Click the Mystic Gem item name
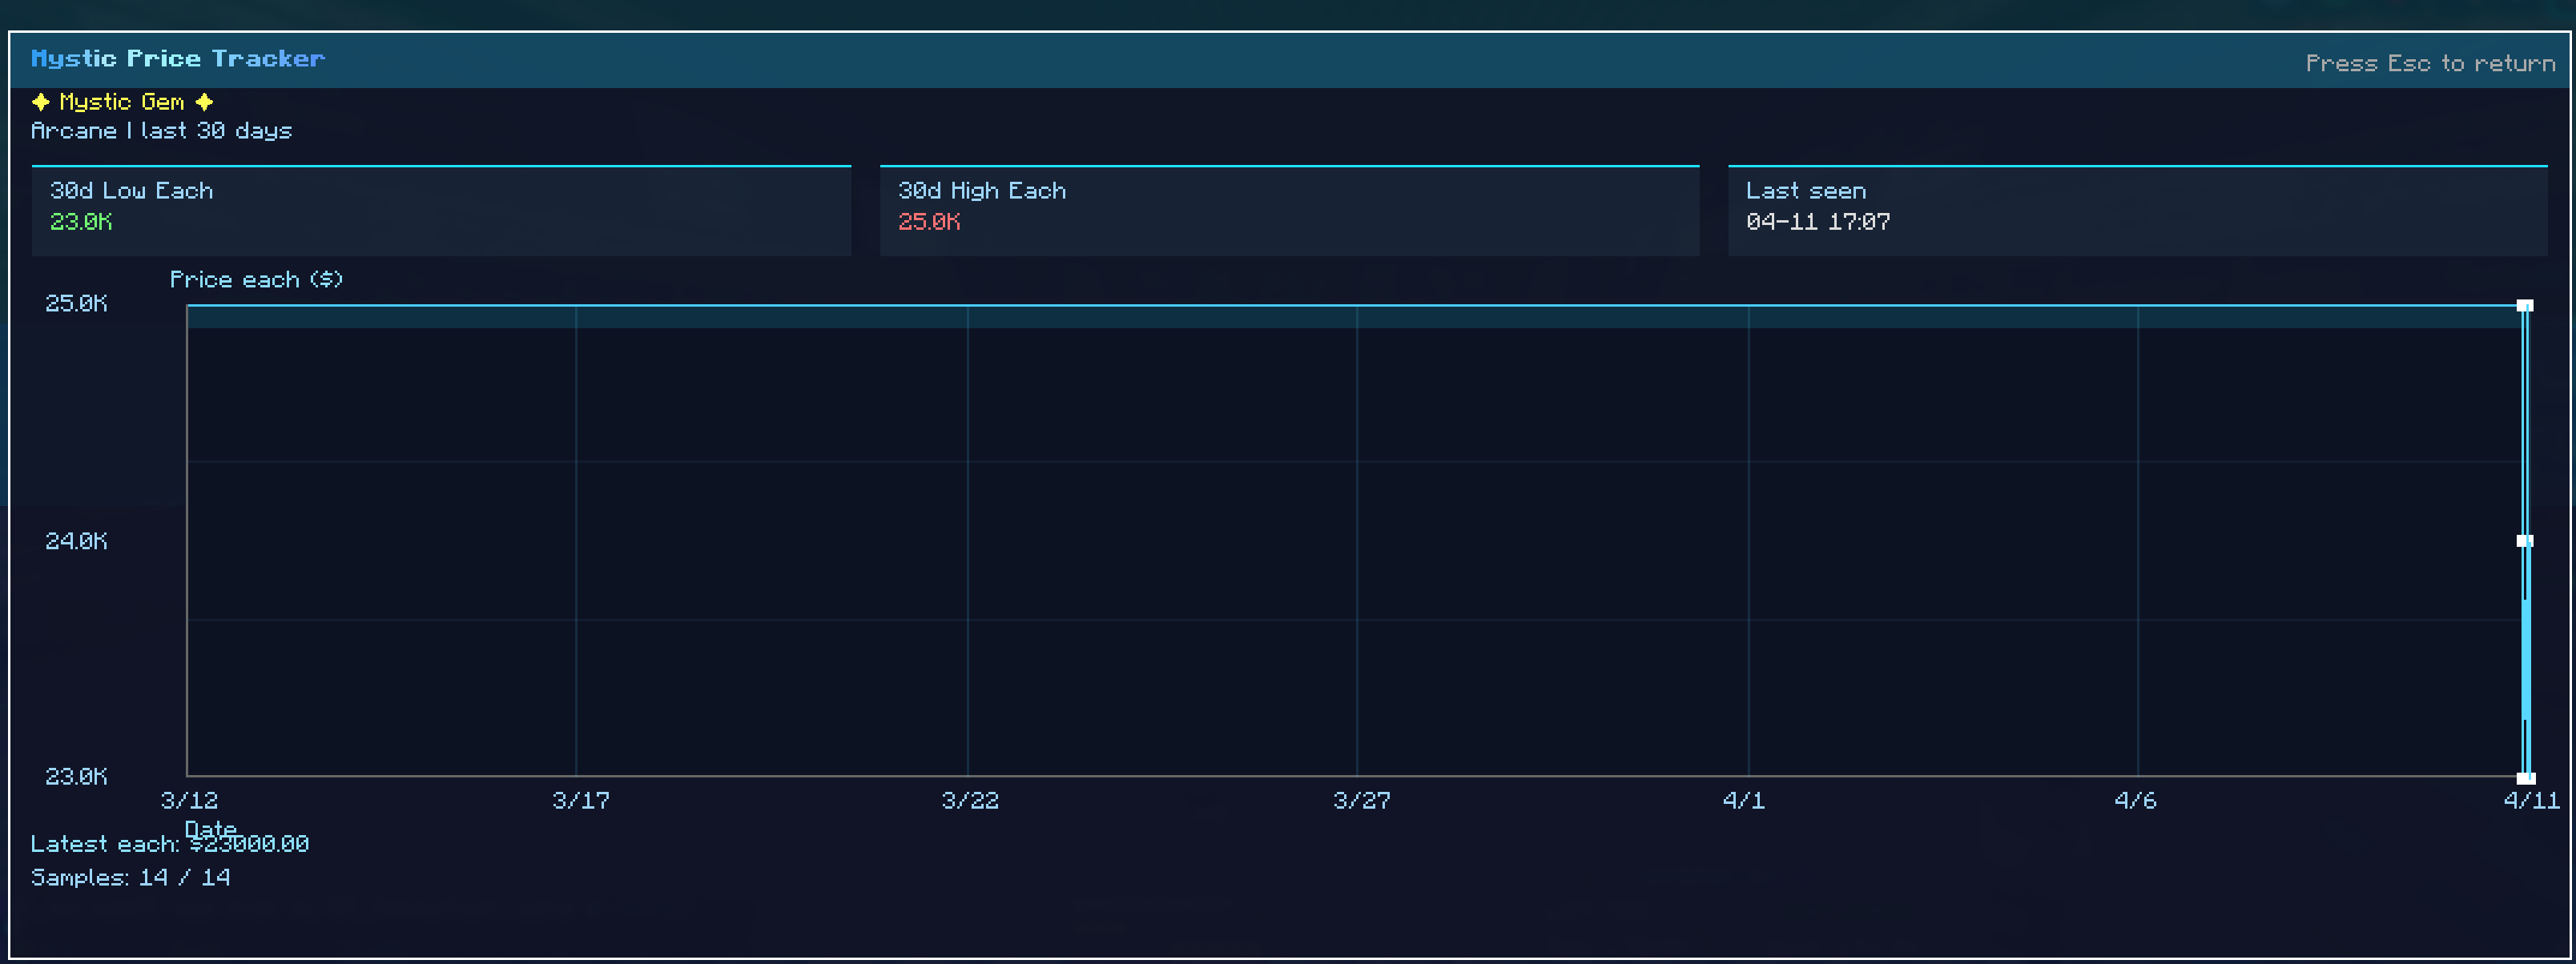The image size is (2576, 964). coord(122,102)
